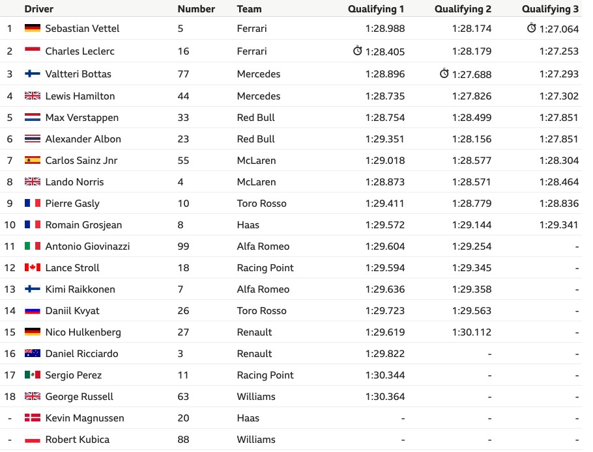
Task: Click the Danish flag beside Kevin Magnussen
Action: click(x=33, y=418)
